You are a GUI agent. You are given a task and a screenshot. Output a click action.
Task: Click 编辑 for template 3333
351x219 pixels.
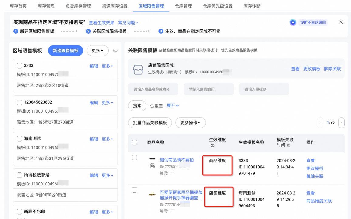point(94,66)
